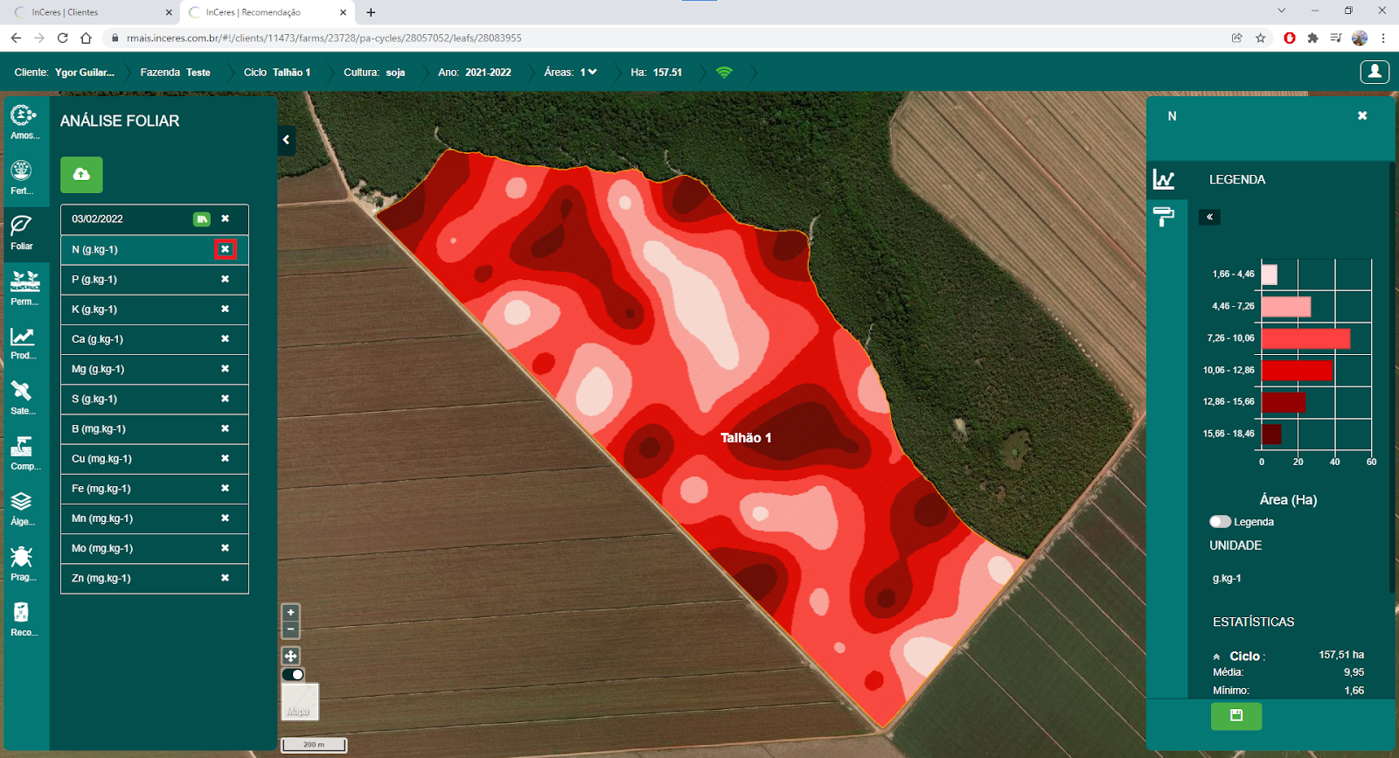The height and width of the screenshot is (758, 1399).
Task: Click the 1,66 - 4,46 legend color bar
Action: point(1270,275)
